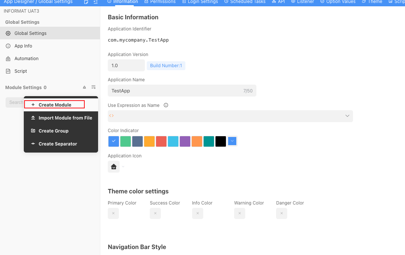Viewport: 405px width, 255px height.
Task: Clear the Primary Color using its x box
Action: click(113, 213)
